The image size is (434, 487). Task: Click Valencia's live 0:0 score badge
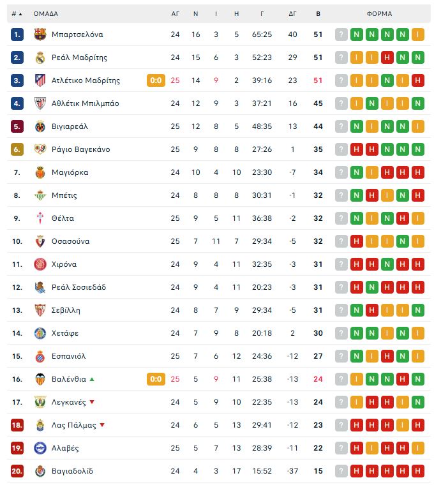(156, 379)
